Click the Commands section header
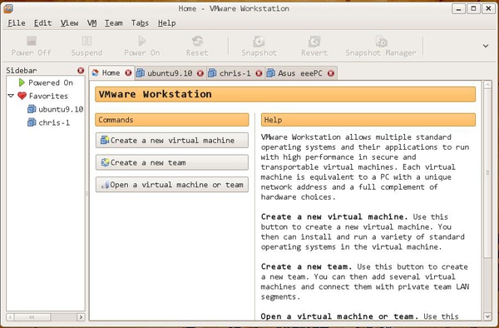Image resolution: width=499 pixels, height=328 pixels. click(172, 120)
